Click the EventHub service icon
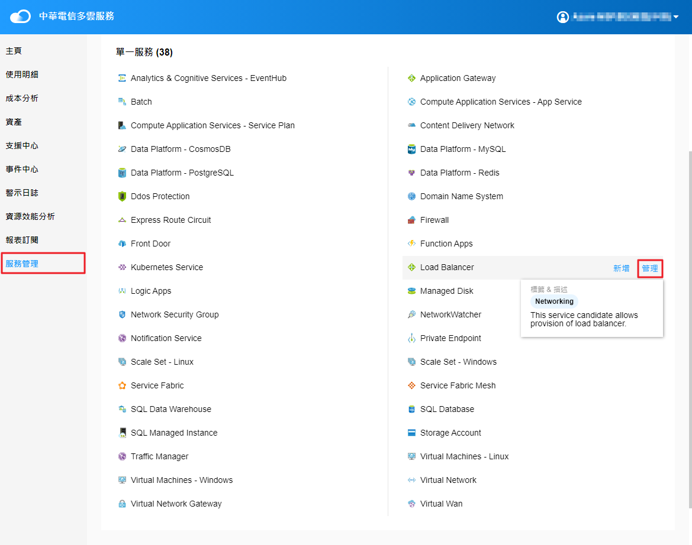The height and width of the screenshot is (545, 692). (x=123, y=78)
